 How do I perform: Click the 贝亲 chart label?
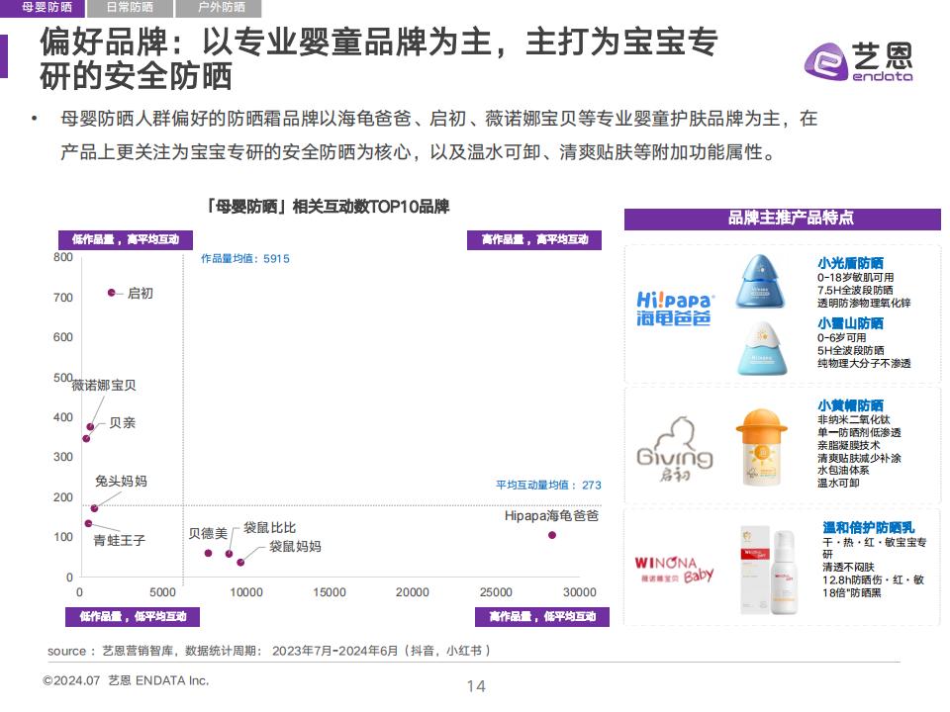pyautogui.click(x=123, y=422)
